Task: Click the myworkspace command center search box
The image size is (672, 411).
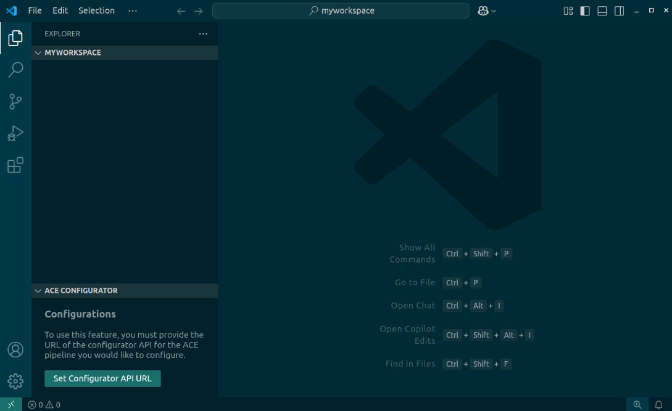Action: 341,10
